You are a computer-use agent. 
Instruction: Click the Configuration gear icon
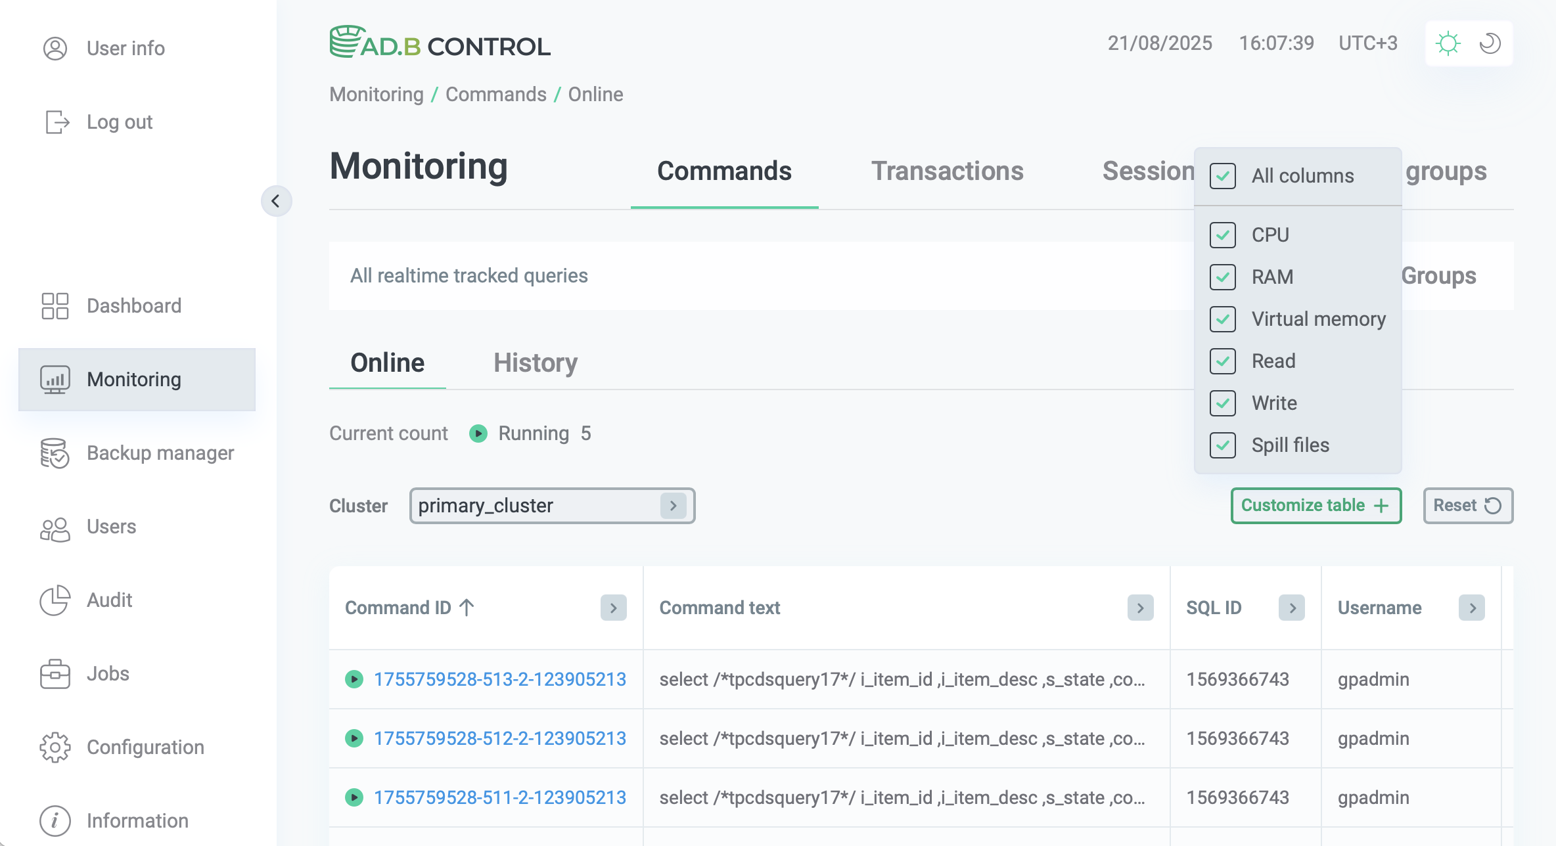(x=55, y=747)
